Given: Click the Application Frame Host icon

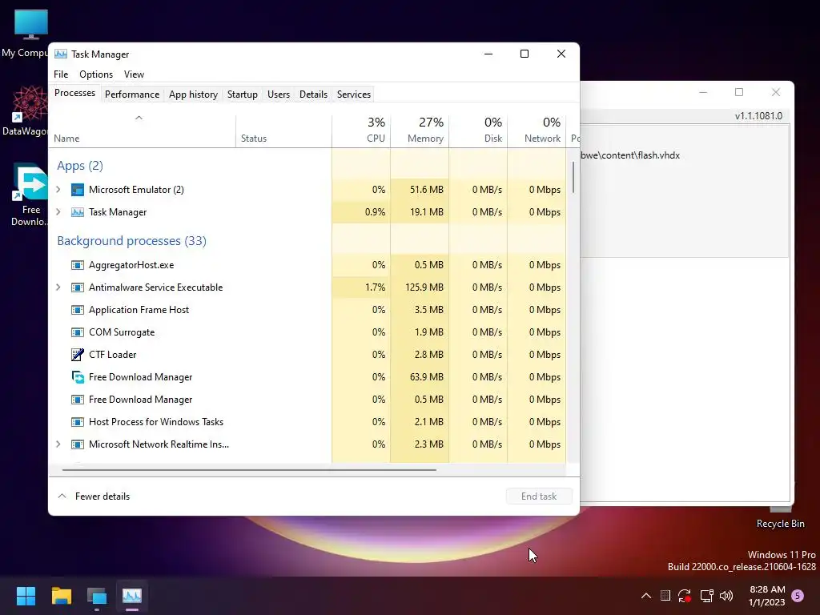Looking at the screenshot, I should point(78,310).
